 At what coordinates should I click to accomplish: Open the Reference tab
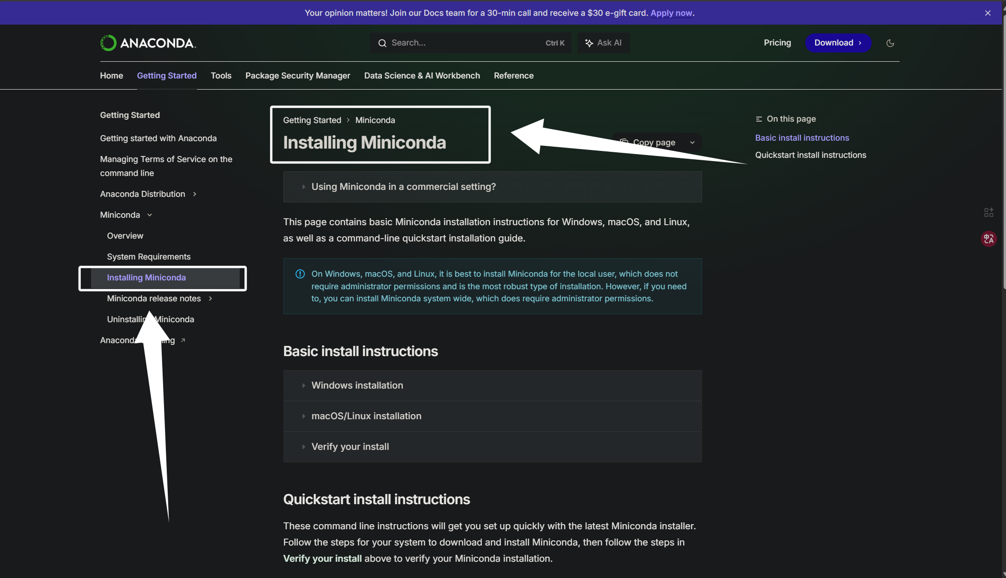click(x=513, y=76)
